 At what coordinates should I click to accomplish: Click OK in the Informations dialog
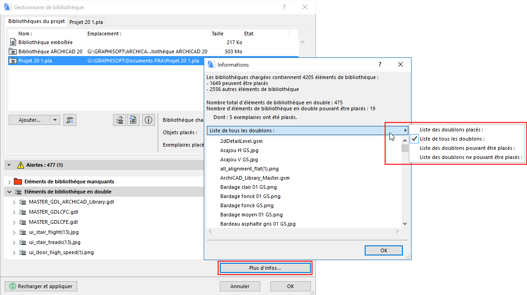pyautogui.click(x=384, y=250)
